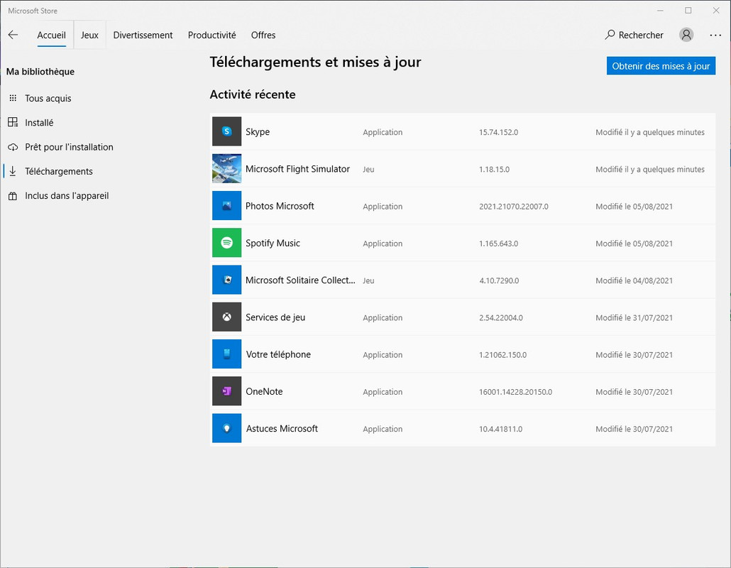Open the user account profile icon
Screen dimensions: 731x568
686,35
